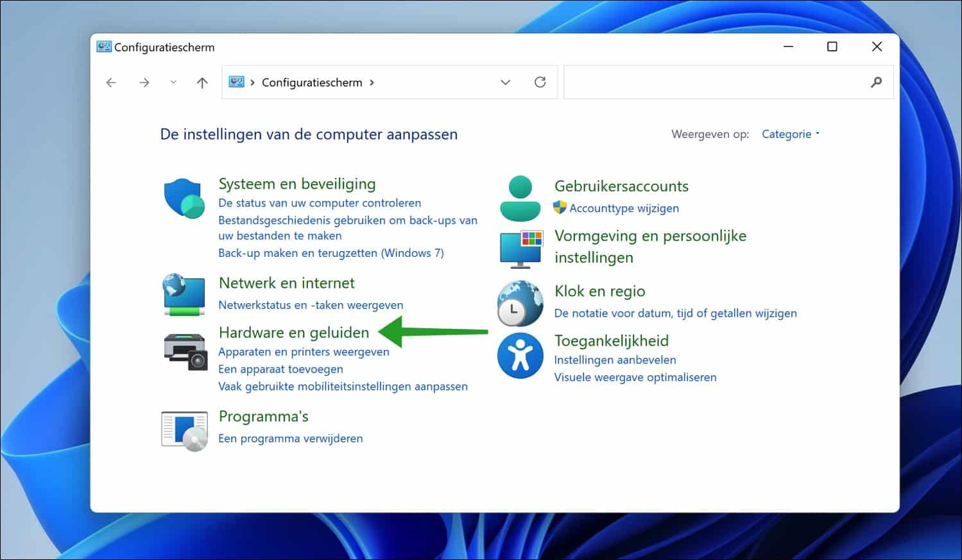The height and width of the screenshot is (560, 962).
Task: Click the back navigation arrow
Action: pos(111,82)
